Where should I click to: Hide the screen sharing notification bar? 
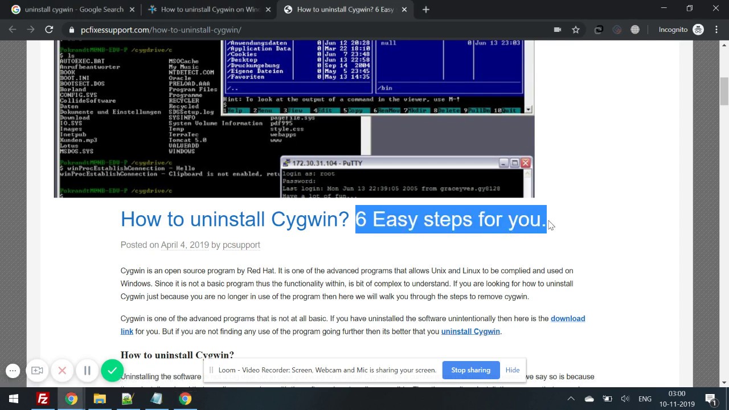513,370
